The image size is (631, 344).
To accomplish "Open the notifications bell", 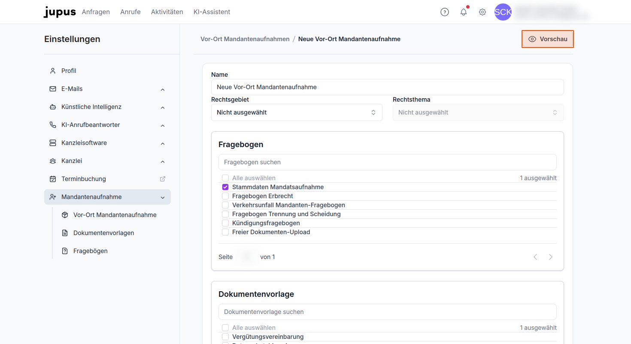I will pyautogui.click(x=464, y=12).
